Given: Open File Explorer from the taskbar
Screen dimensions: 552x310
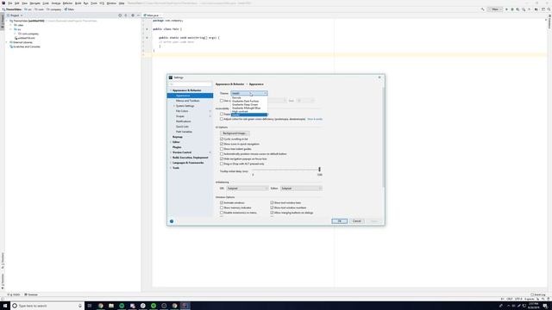Looking at the screenshot, I should click(x=111, y=306).
